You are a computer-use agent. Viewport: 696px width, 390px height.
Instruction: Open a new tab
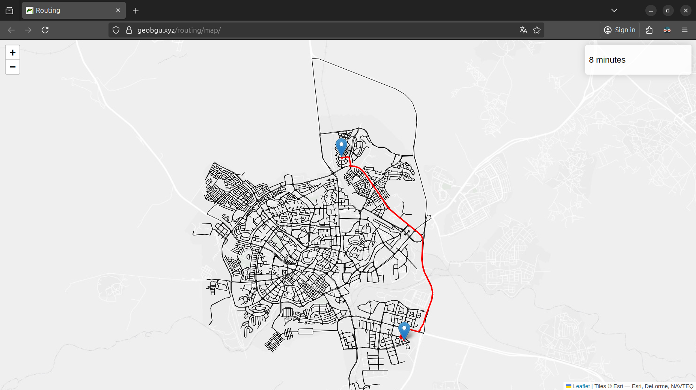(136, 10)
